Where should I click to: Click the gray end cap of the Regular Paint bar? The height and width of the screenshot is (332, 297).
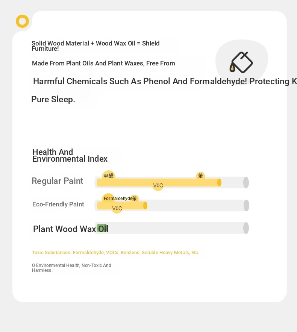click(x=246, y=182)
